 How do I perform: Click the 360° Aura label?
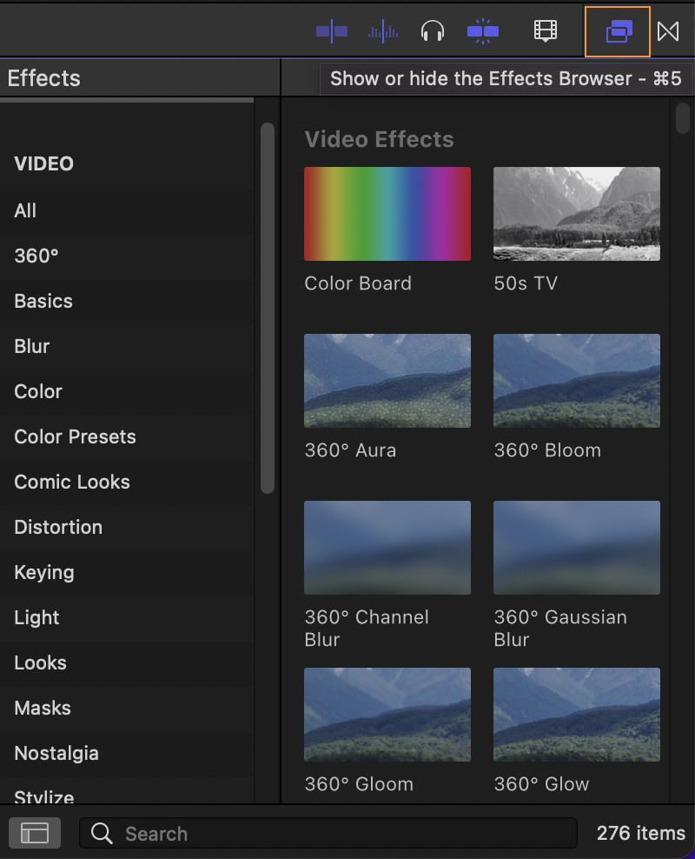click(x=350, y=450)
